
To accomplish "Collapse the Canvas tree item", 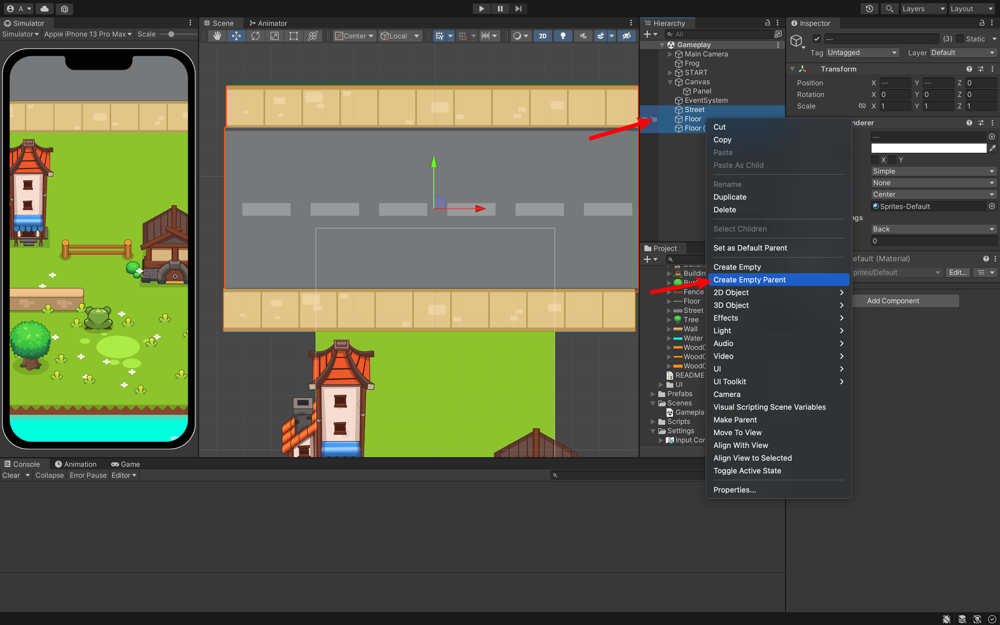I will (670, 82).
